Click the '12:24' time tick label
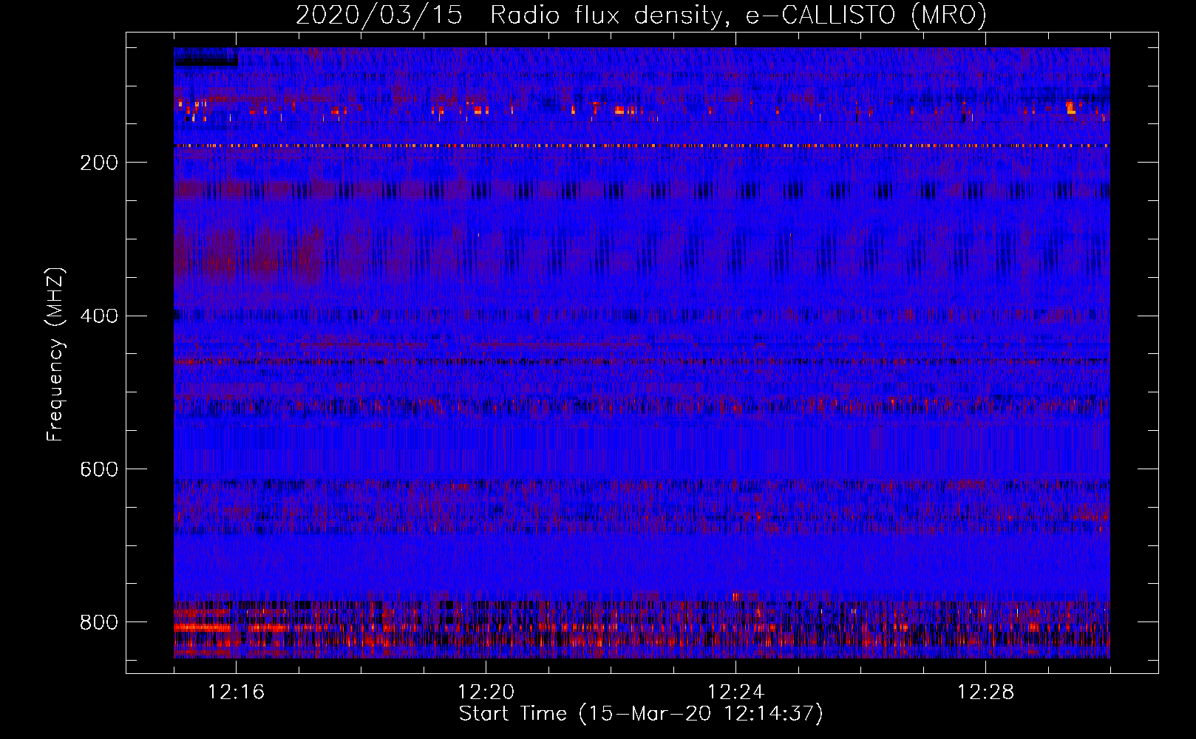This screenshot has height=739, width=1196. tap(735, 692)
